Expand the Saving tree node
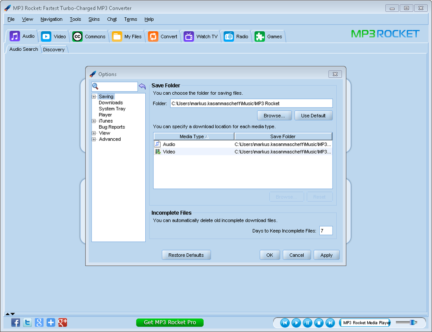Viewport: 432px width, 332px height. pos(94,96)
